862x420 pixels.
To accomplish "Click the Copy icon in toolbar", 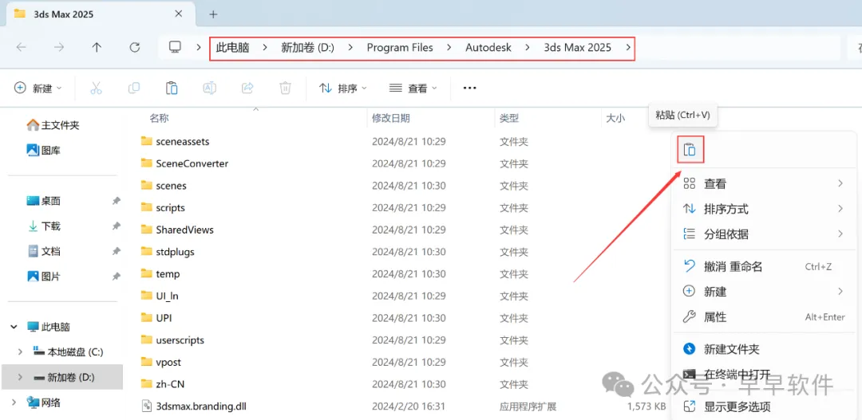I will [133, 88].
